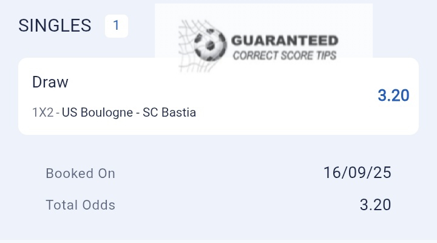This screenshot has height=243, width=437.
Task: Click the 1X2 market type label
Action: point(42,112)
